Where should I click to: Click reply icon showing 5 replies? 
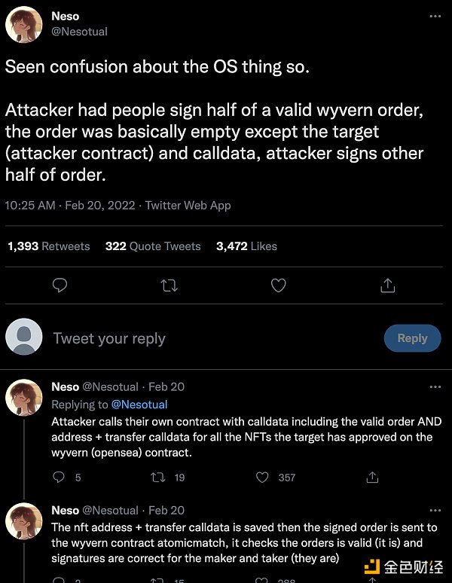60,477
